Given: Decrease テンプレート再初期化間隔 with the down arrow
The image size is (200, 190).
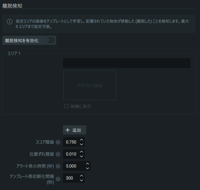Looking at the screenshot, I should pyautogui.click(x=82, y=180).
